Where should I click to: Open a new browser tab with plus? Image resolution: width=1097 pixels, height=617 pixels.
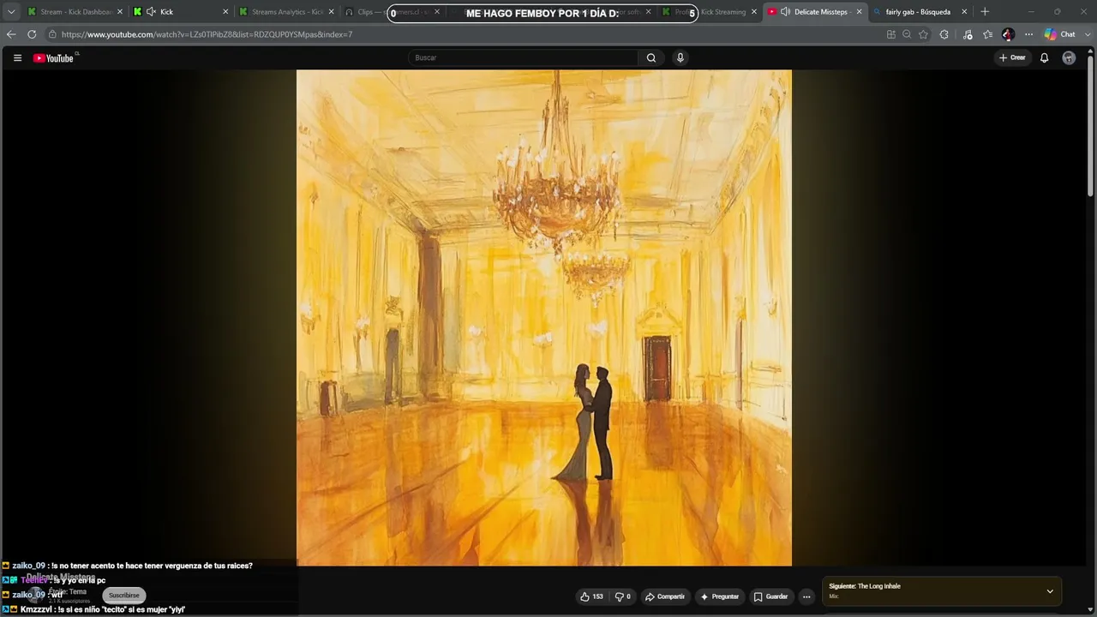(985, 12)
